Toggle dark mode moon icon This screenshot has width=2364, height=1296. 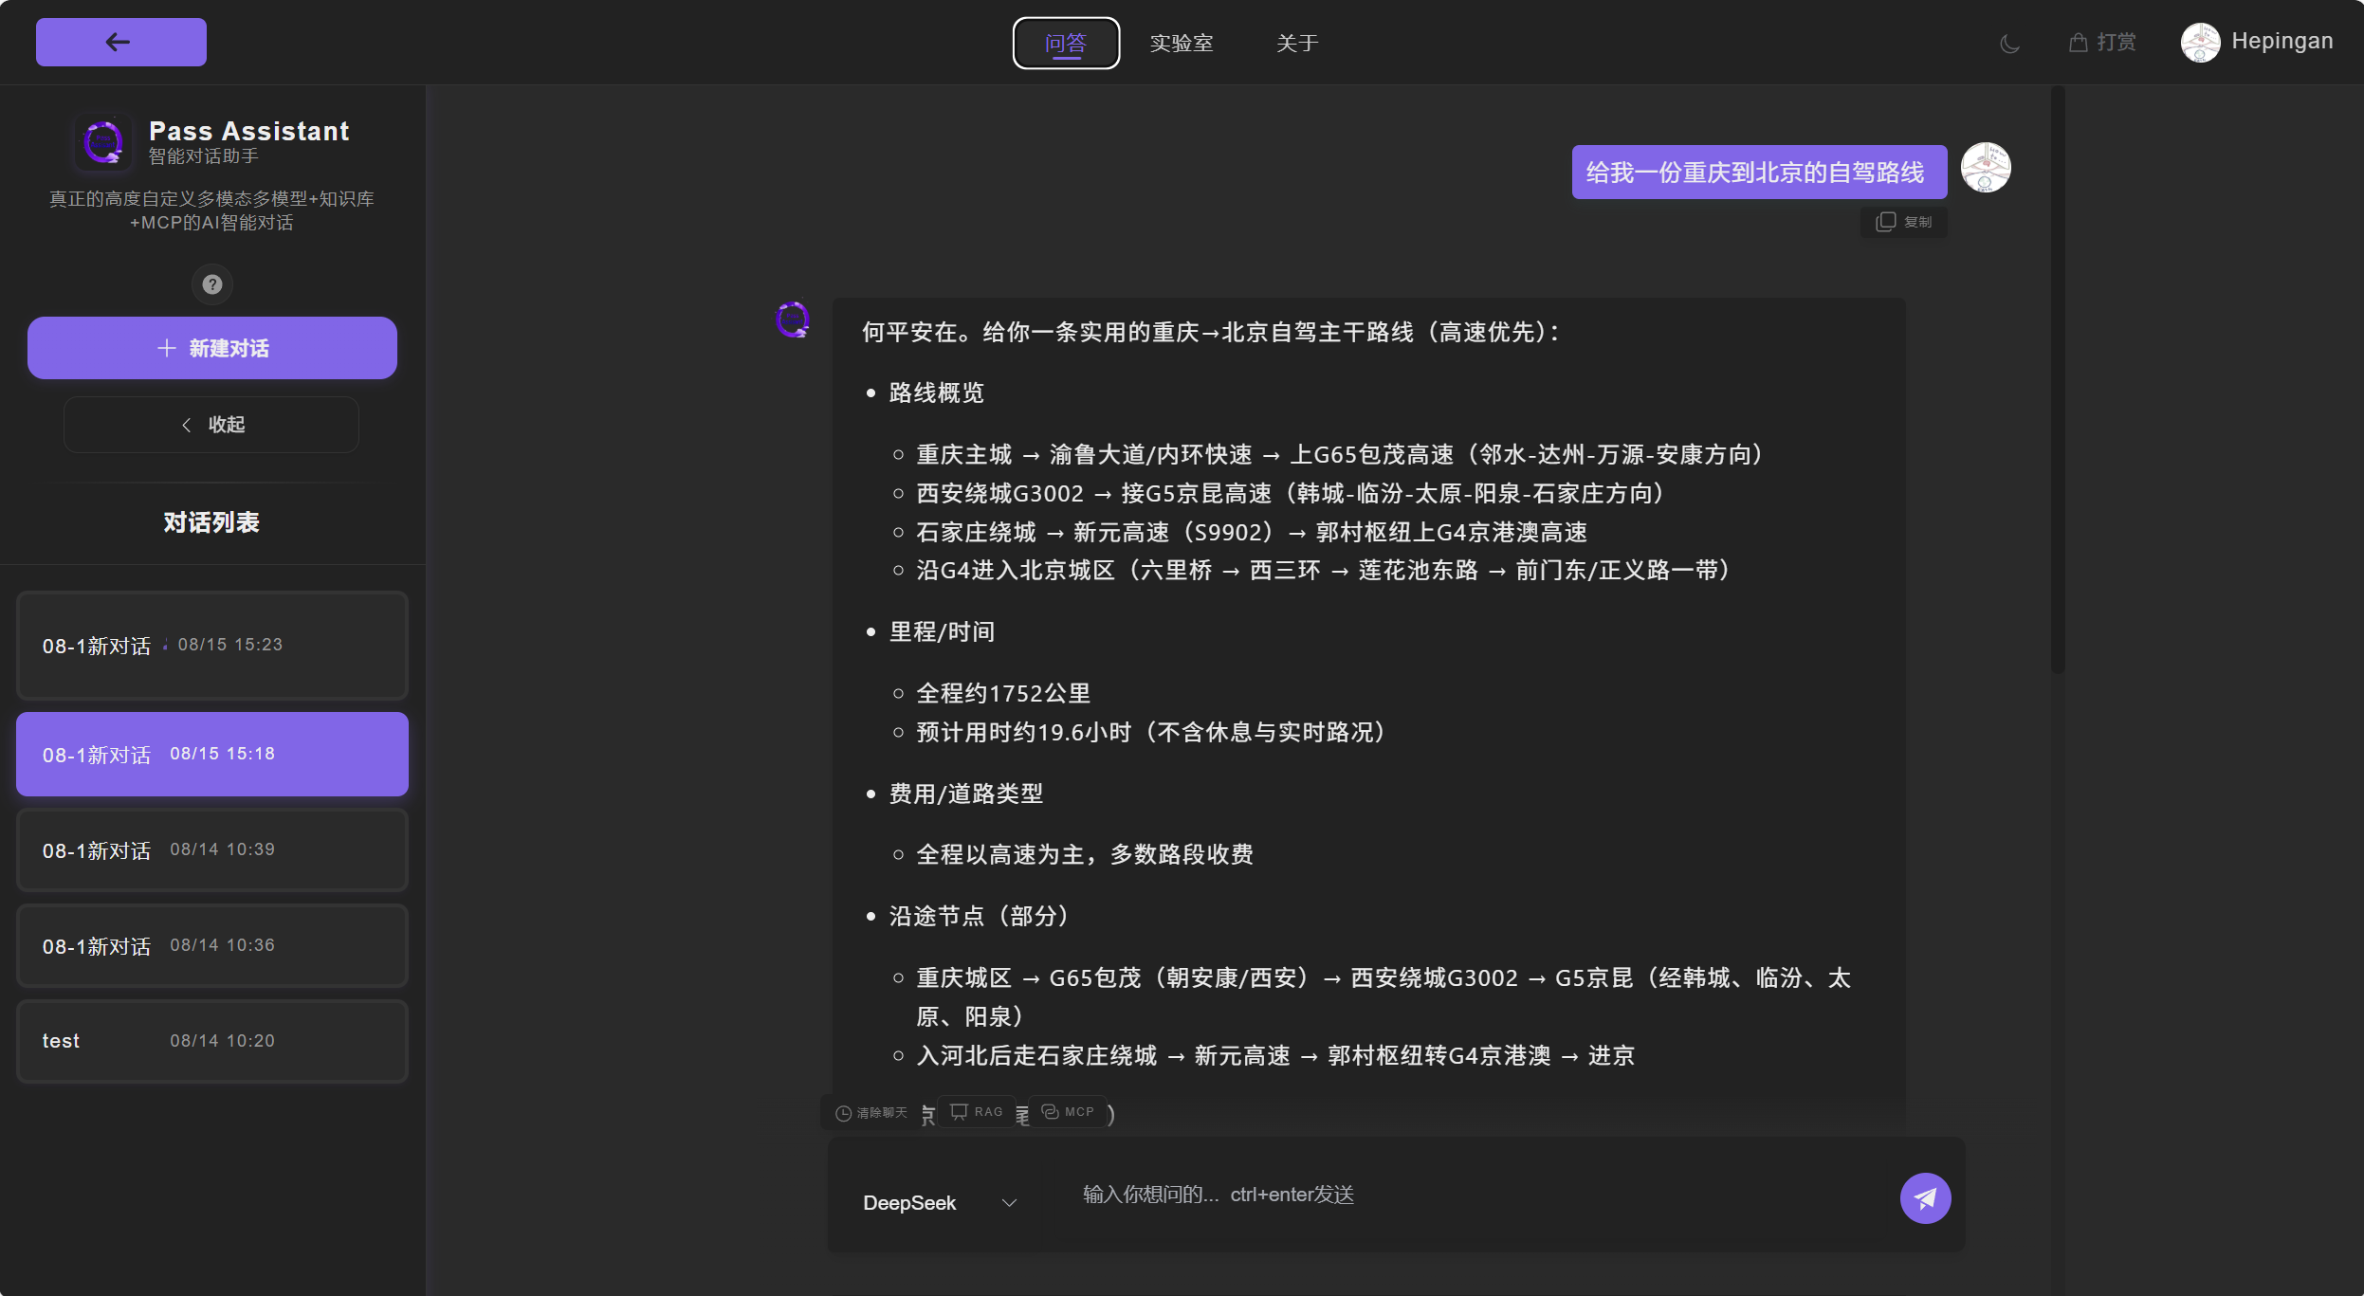click(x=2008, y=44)
